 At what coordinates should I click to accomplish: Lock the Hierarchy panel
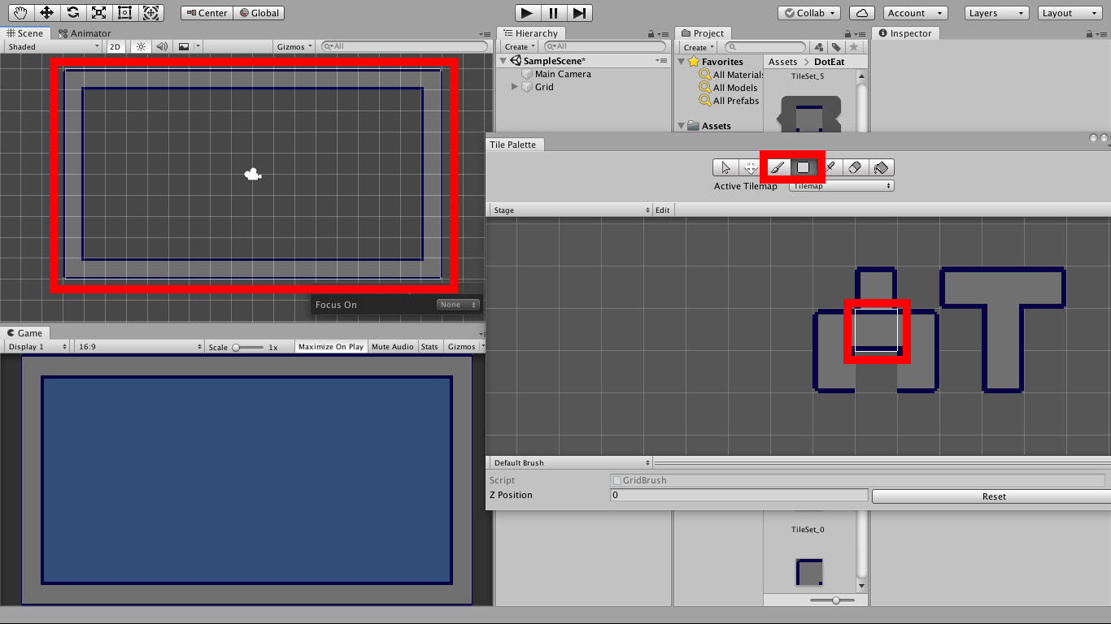pos(651,33)
